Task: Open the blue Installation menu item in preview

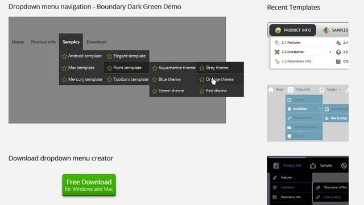Action: 304,109
